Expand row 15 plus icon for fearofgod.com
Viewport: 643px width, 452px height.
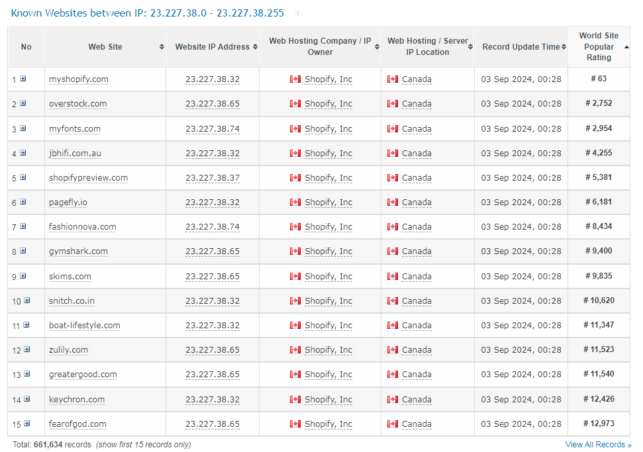[x=26, y=424]
